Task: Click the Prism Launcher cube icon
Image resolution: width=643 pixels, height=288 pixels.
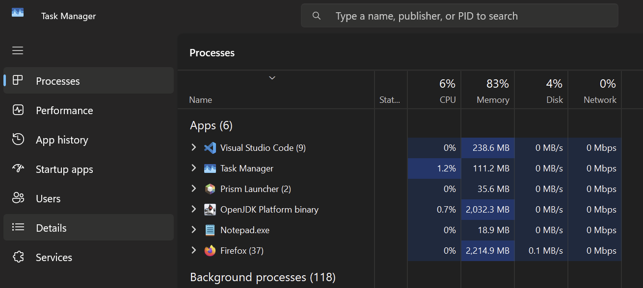Action: [210, 189]
